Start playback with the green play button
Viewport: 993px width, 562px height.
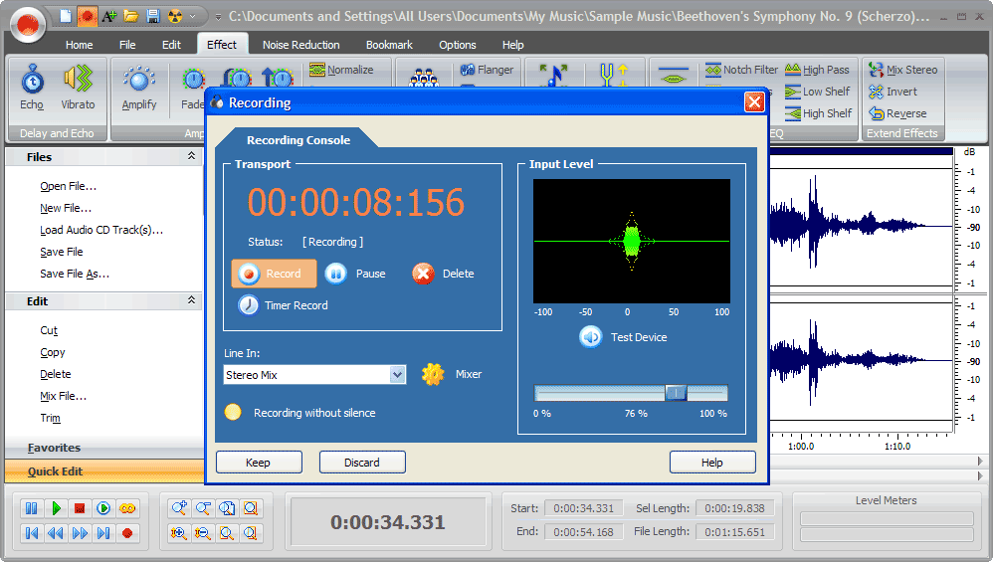tap(56, 508)
